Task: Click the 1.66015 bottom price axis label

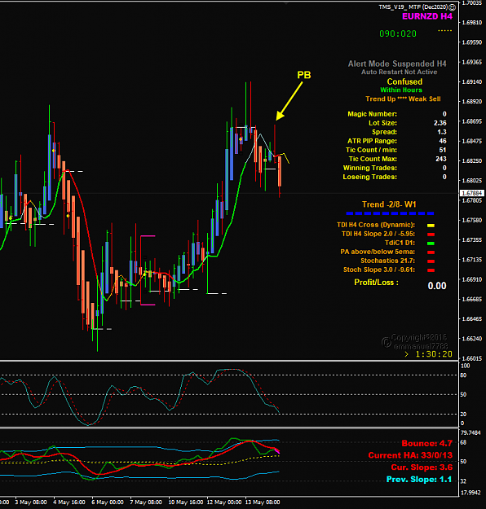Action: pos(472,358)
